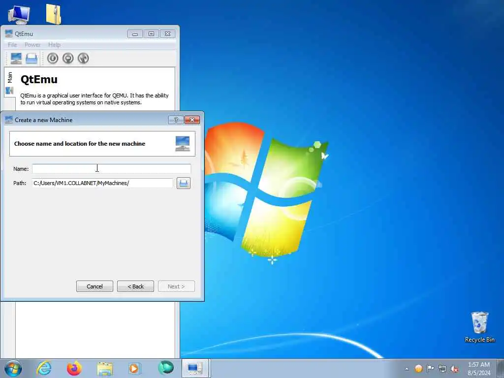Open the Windows Start menu
The image size is (504, 378).
tap(13, 368)
